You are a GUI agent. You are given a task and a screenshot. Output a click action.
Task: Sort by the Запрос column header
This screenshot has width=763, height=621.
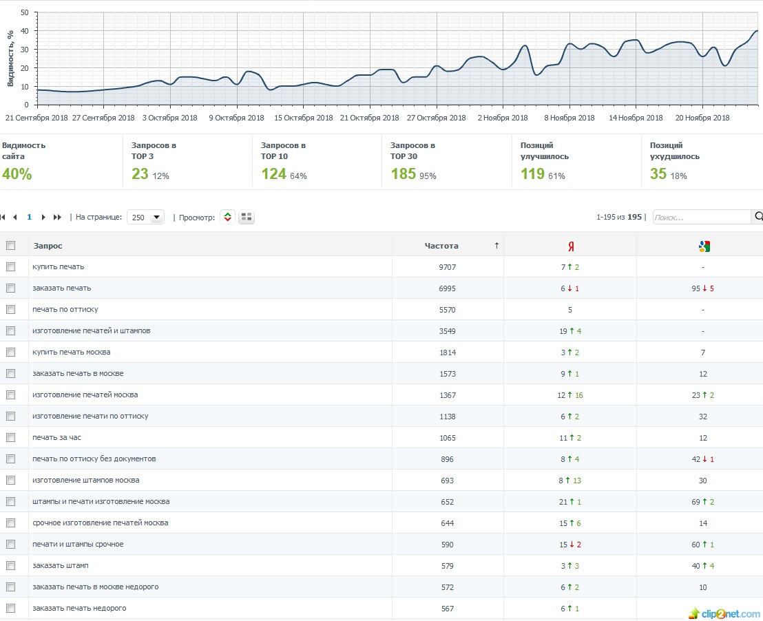[x=48, y=246]
